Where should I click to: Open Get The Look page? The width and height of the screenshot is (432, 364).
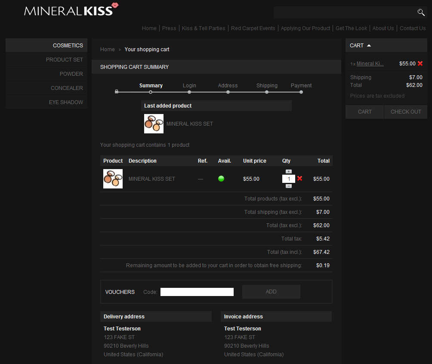(x=351, y=28)
